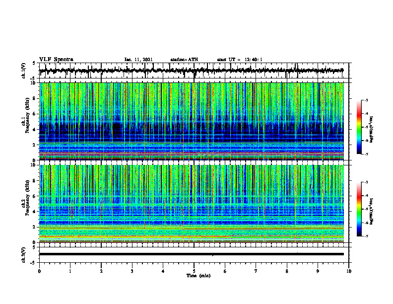Screen dimensions: 393x304
Task: Click the "station=ATH" header label
Action: [184, 60]
